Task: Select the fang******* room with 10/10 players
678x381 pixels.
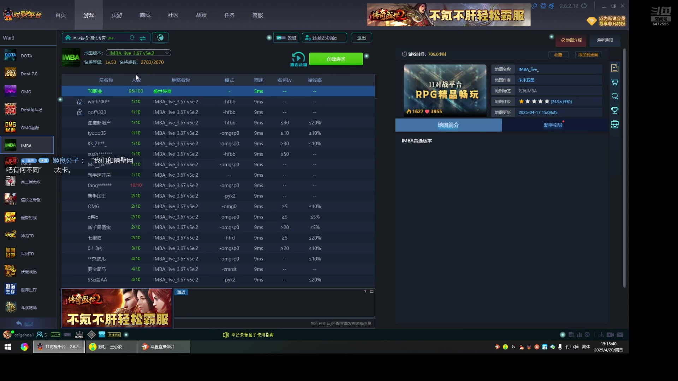Action: (218, 185)
